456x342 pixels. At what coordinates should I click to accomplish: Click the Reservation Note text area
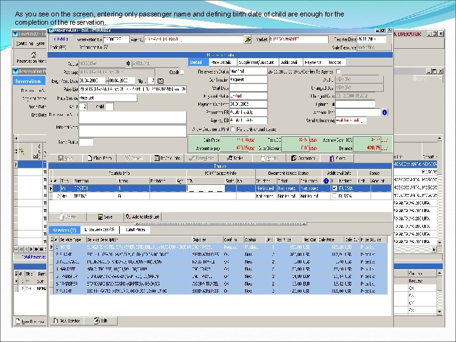(132, 118)
